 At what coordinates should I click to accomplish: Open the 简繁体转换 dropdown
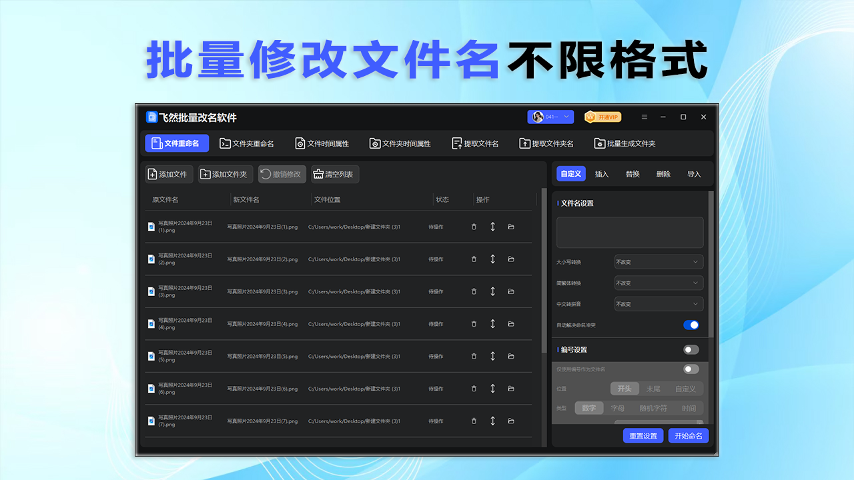pos(658,283)
